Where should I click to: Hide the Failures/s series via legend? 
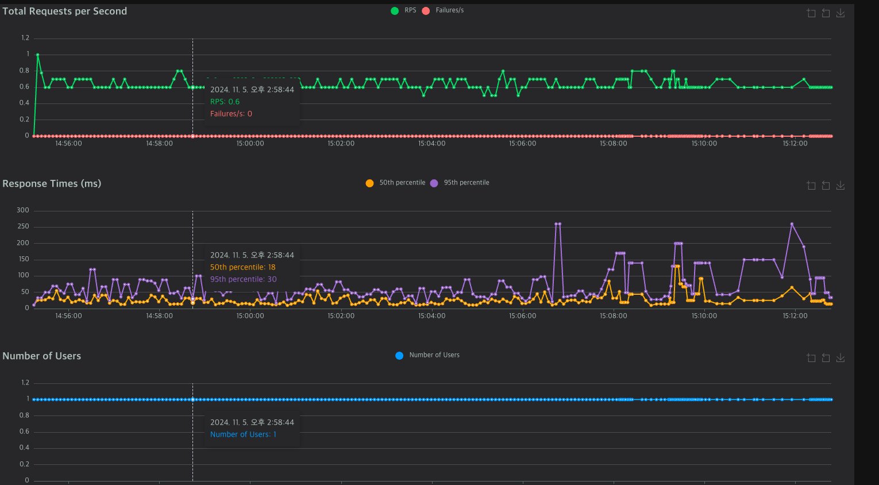click(443, 10)
